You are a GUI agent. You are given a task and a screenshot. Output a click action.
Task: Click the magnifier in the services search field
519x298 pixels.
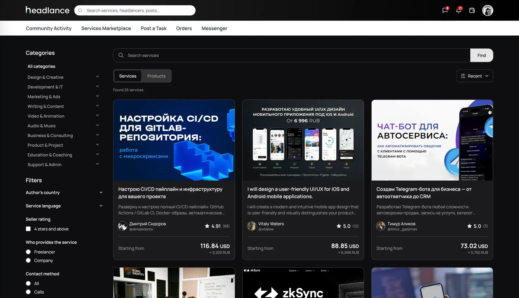click(x=121, y=55)
